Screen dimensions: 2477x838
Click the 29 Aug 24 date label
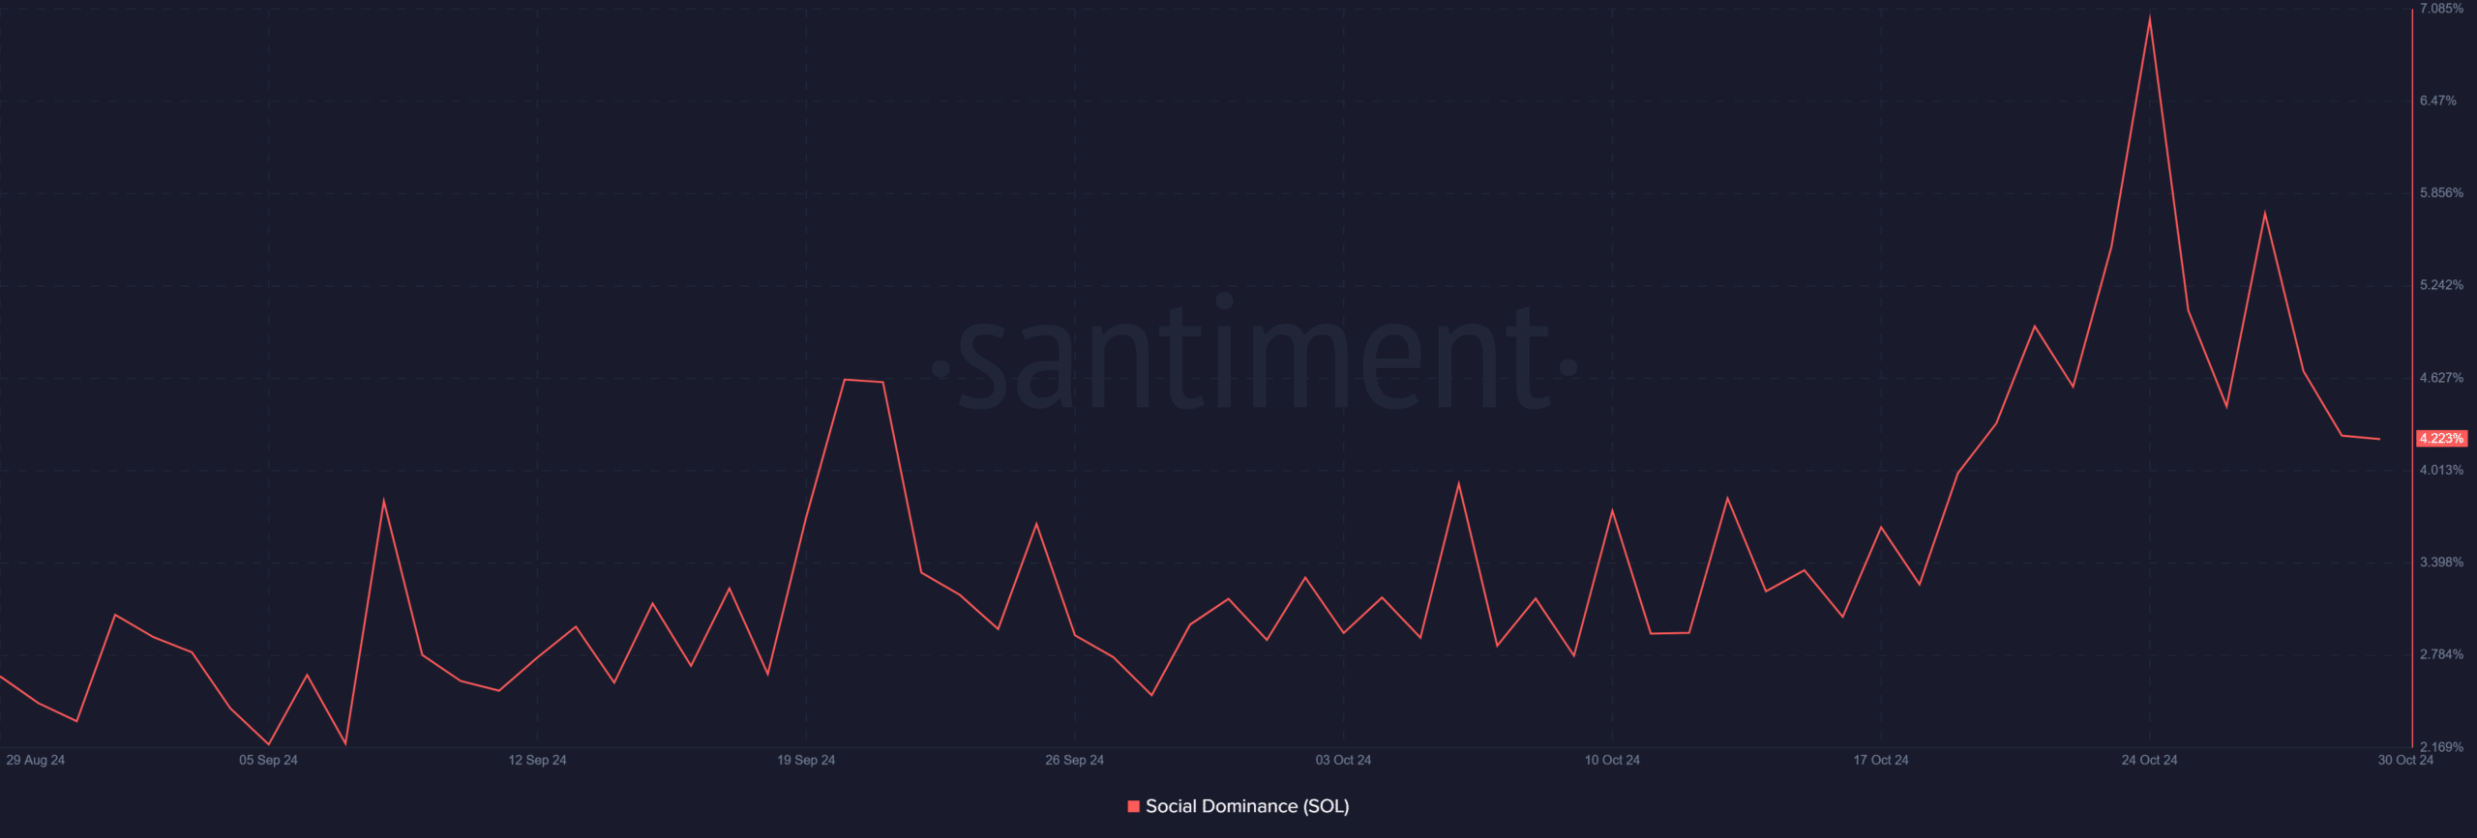(36, 760)
